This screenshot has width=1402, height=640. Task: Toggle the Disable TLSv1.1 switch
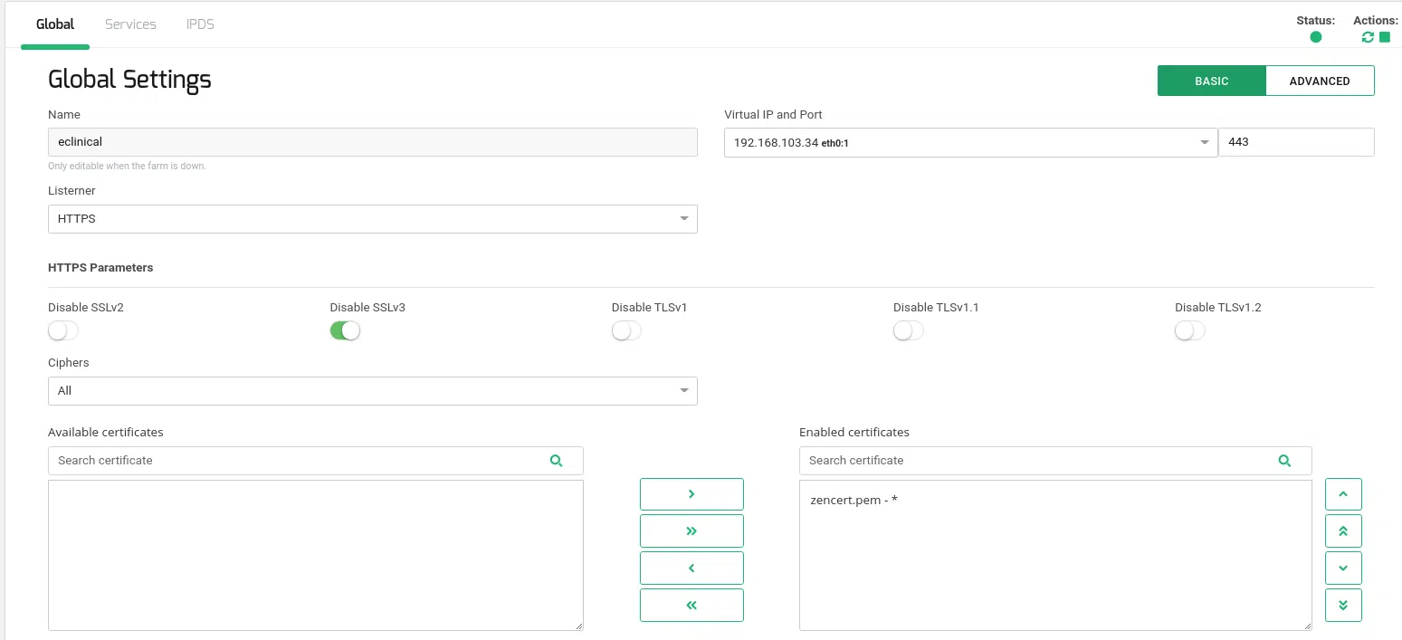click(908, 331)
